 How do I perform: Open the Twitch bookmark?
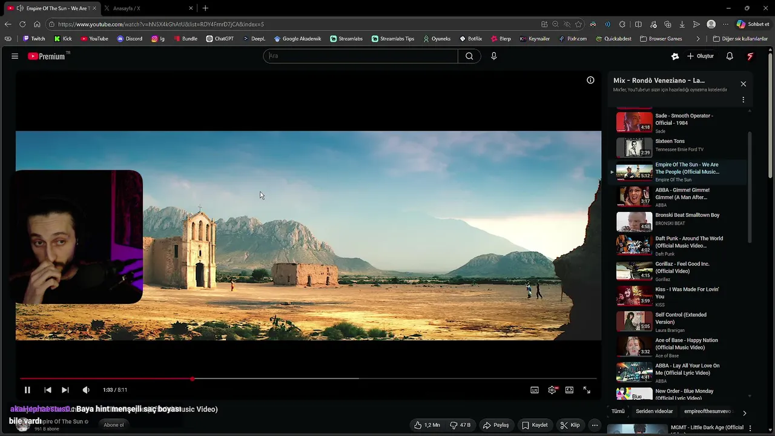tap(34, 39)
